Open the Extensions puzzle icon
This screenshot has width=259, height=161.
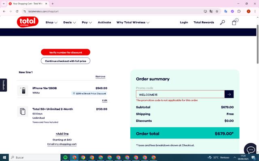pyautogui.click(x=239, y=11)
